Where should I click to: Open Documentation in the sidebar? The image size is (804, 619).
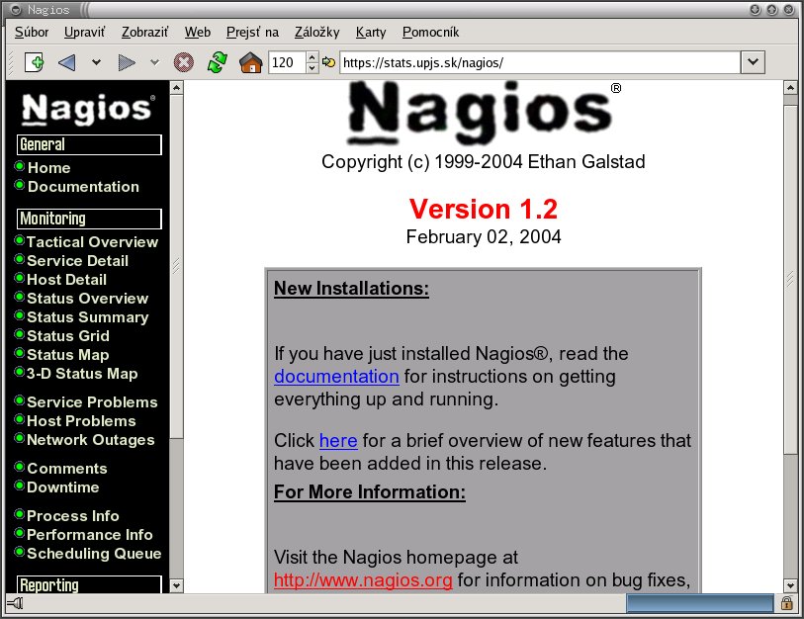coord(83,187)
